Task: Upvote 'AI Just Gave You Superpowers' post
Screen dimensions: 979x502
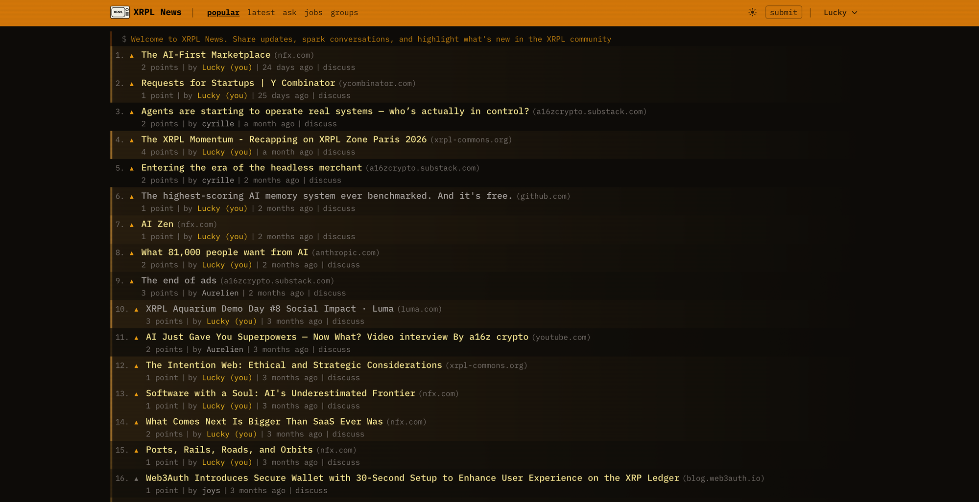Action: tap(136, 338)
